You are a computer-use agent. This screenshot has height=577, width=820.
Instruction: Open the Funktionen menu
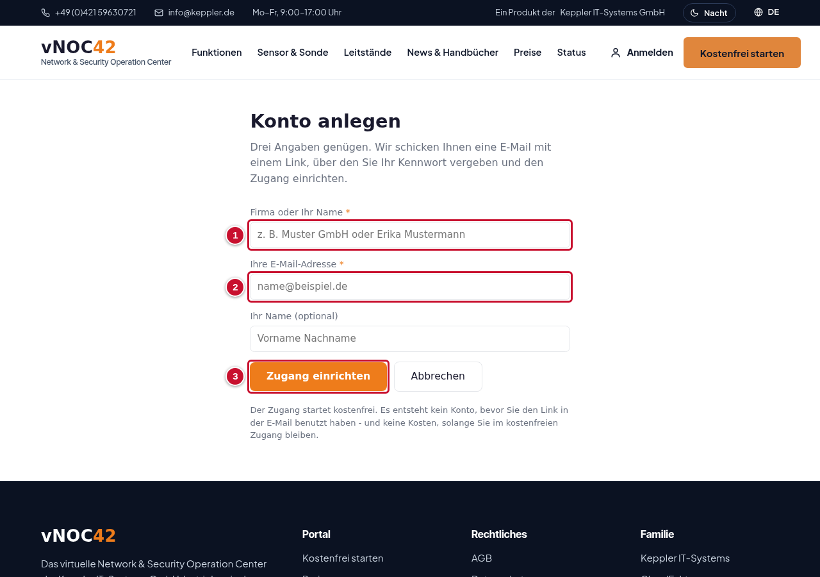click(x=217, y=53)
